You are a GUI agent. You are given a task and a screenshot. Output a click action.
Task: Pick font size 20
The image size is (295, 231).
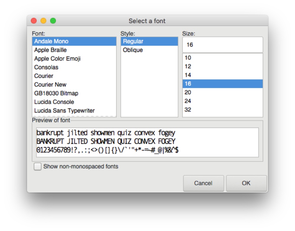pyautogui.click(x=188, y=93)
